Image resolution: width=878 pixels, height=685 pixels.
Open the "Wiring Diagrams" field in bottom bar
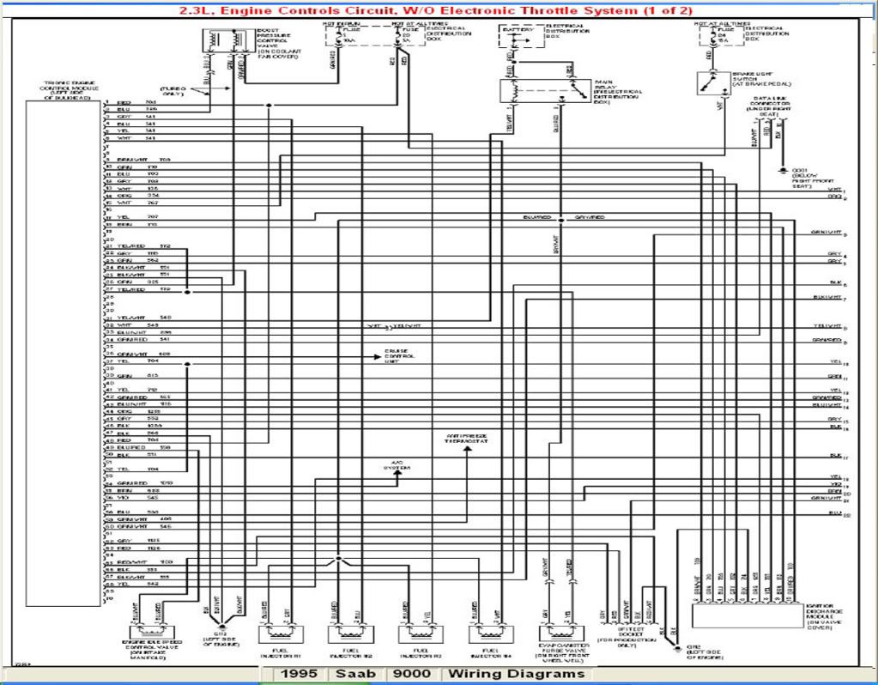pyautogui.click(x=517, y=674)
